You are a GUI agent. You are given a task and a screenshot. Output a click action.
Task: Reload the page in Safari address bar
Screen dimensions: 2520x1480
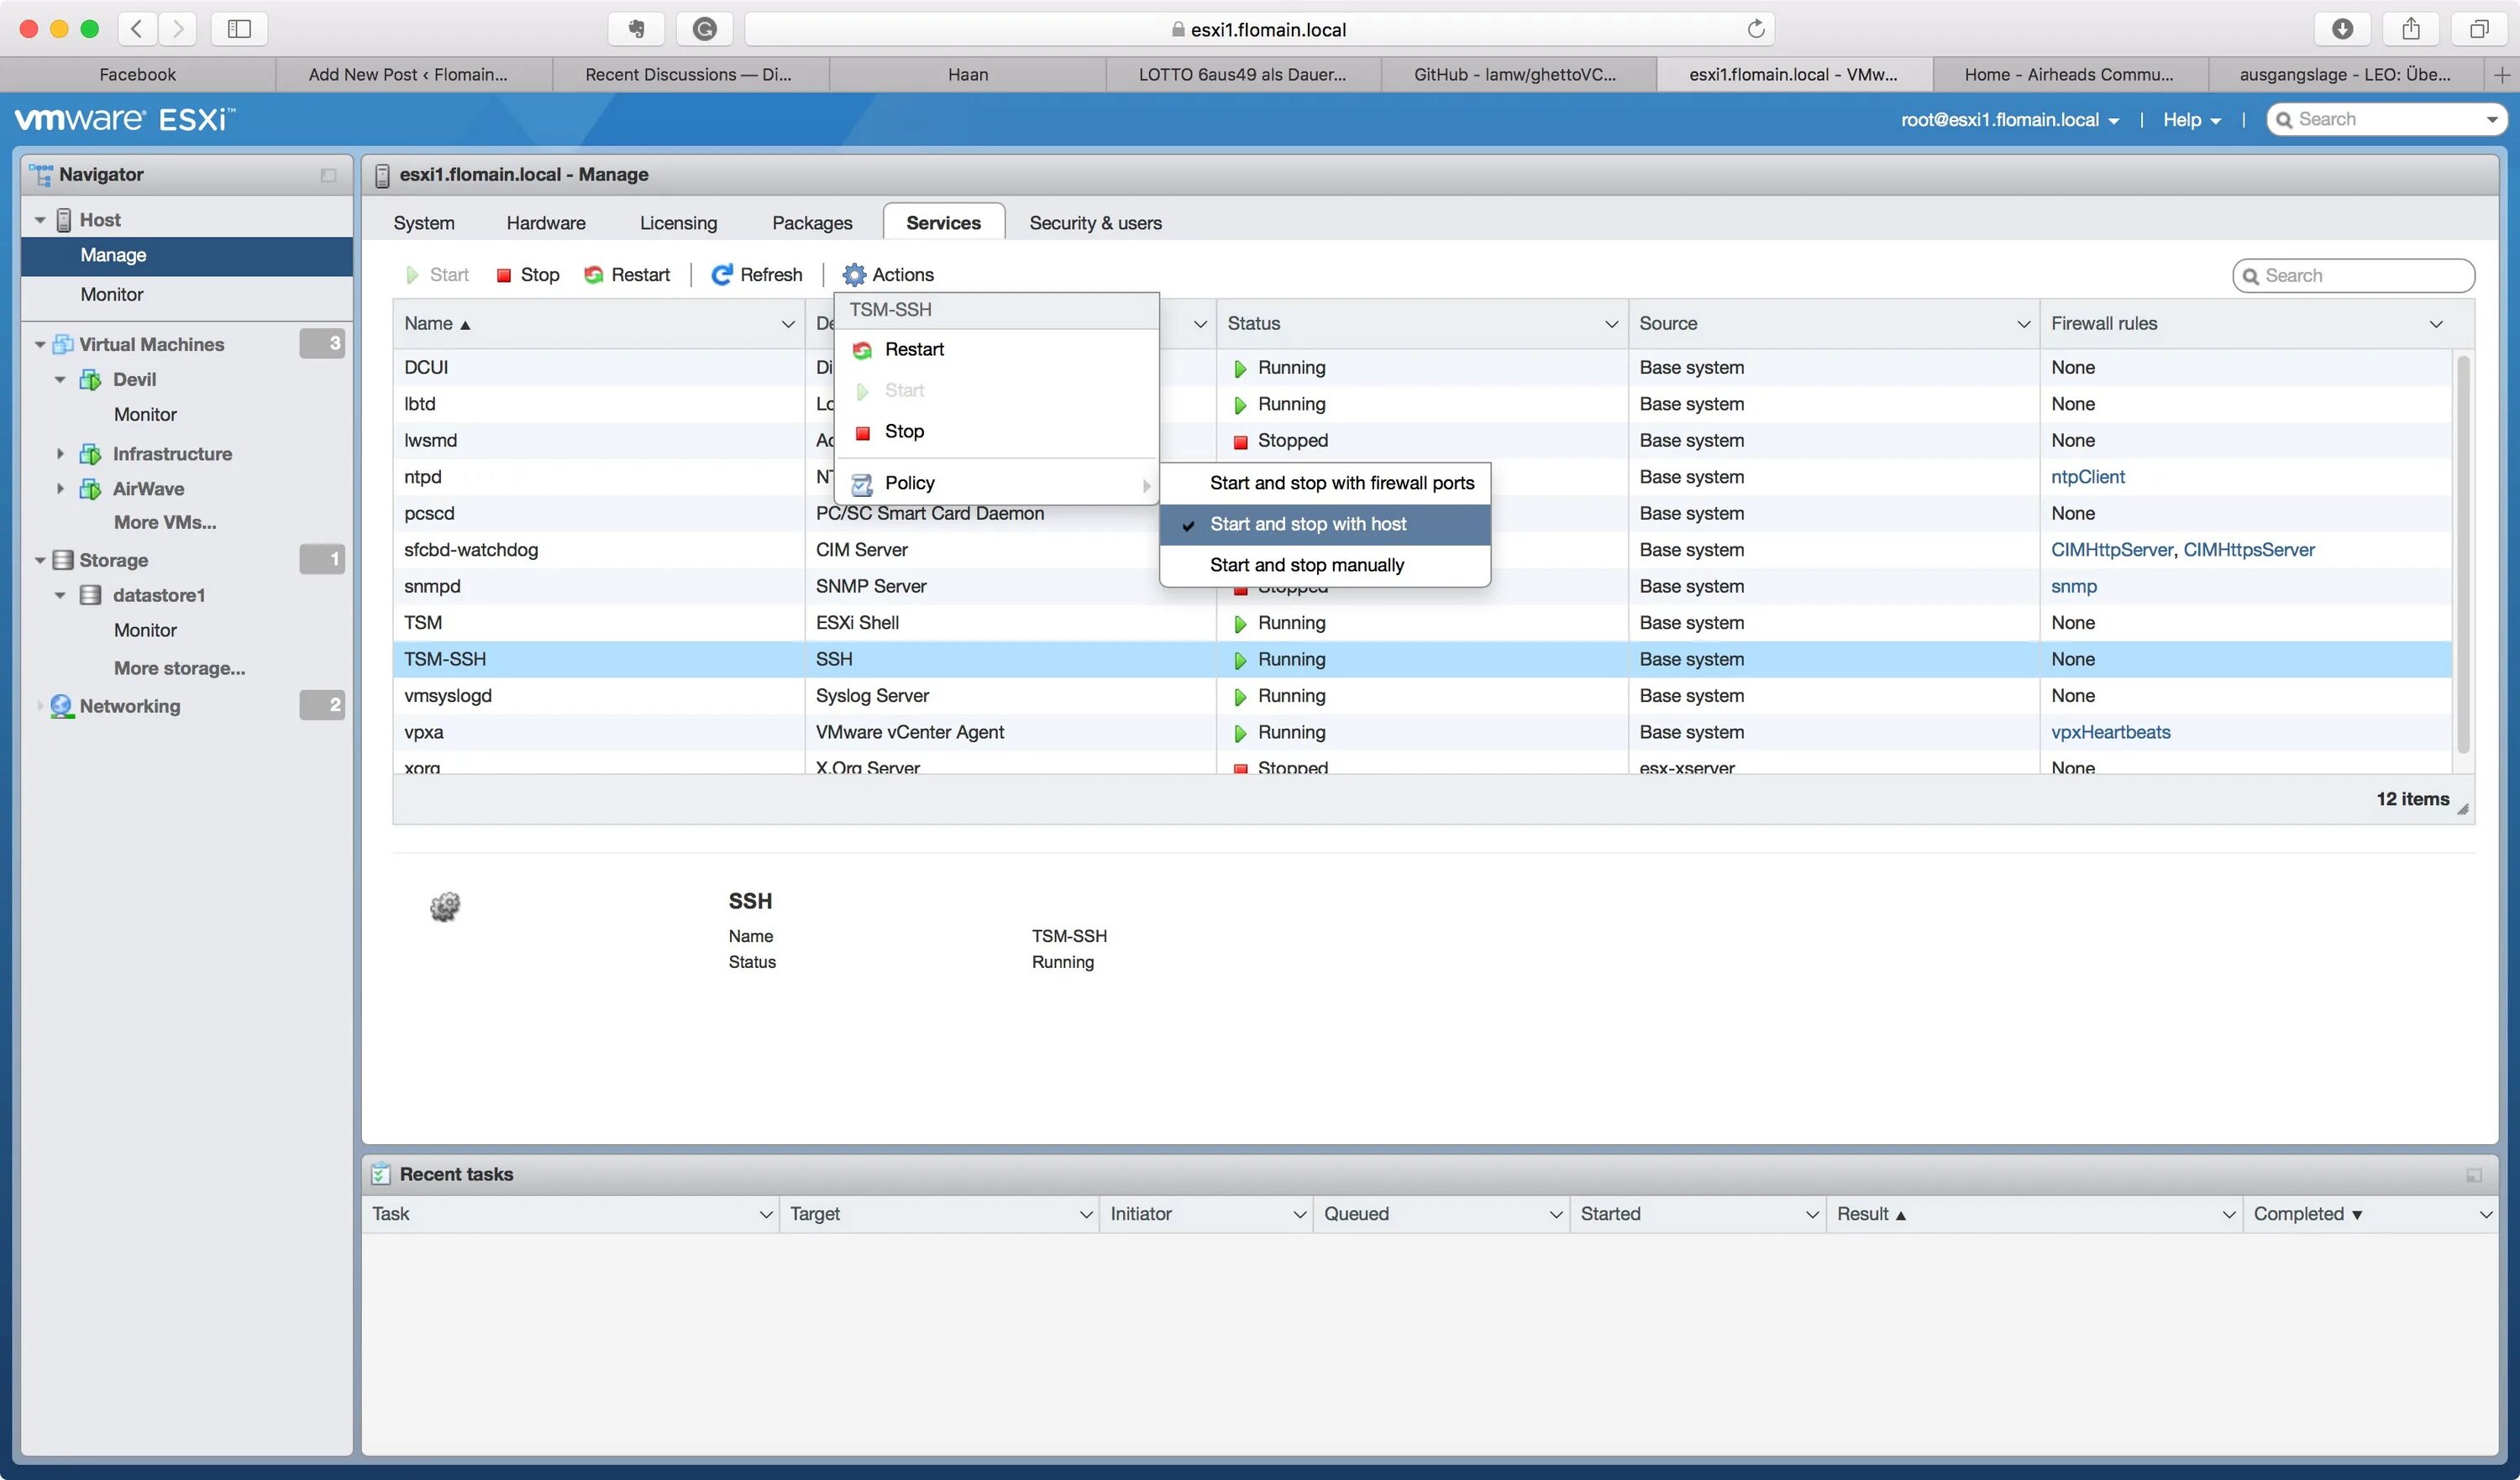1755,29
